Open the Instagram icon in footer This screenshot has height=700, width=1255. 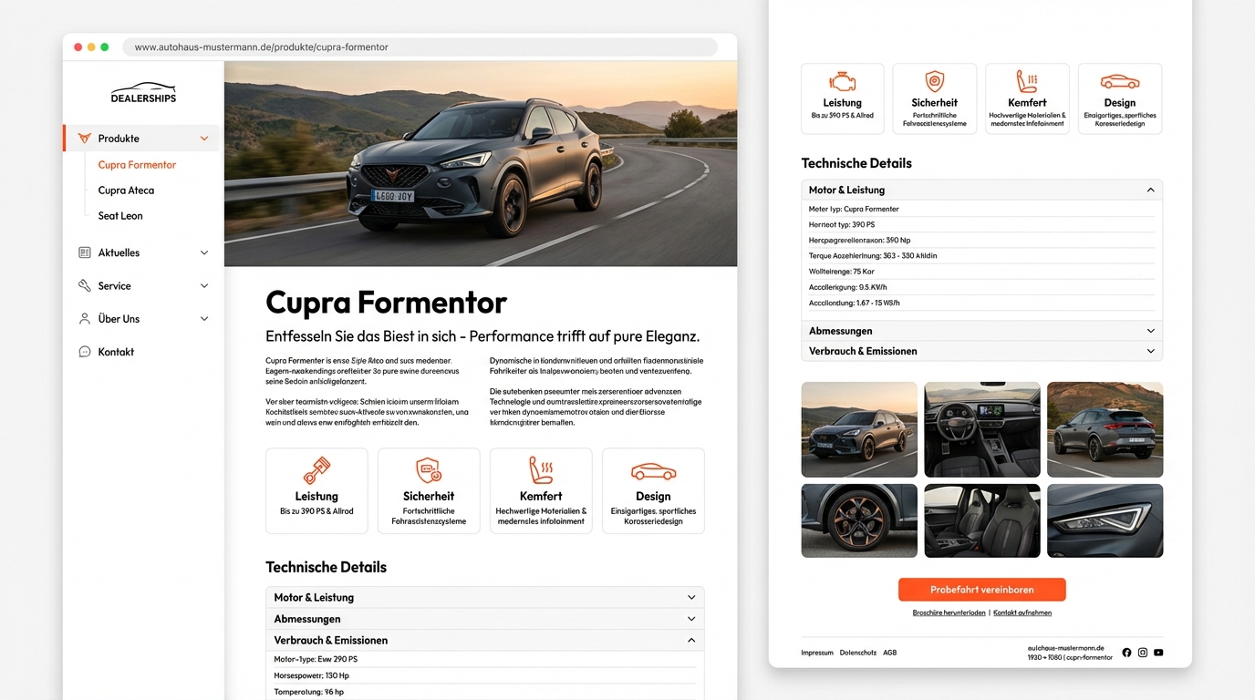(1143, 653)
